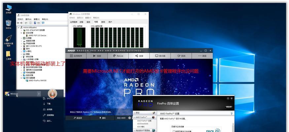Screen dimensions: 289x132
Task: Open the 文件(F) menu in Task Manager
Action: [72, 18]
